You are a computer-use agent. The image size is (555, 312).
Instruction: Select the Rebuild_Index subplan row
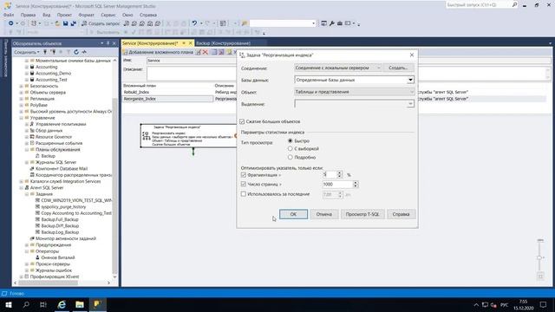[167, 92]
